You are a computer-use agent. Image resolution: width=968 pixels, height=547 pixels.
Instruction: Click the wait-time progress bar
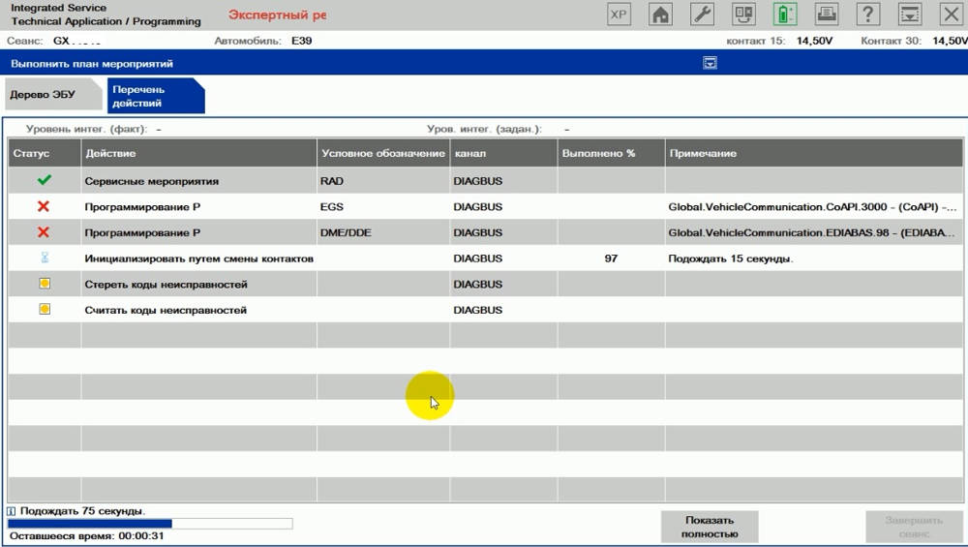[150, 524]
